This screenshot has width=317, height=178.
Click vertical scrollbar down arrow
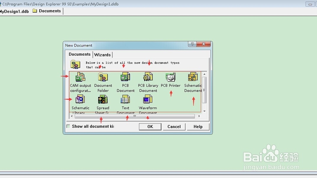click(x=204, y=111)
